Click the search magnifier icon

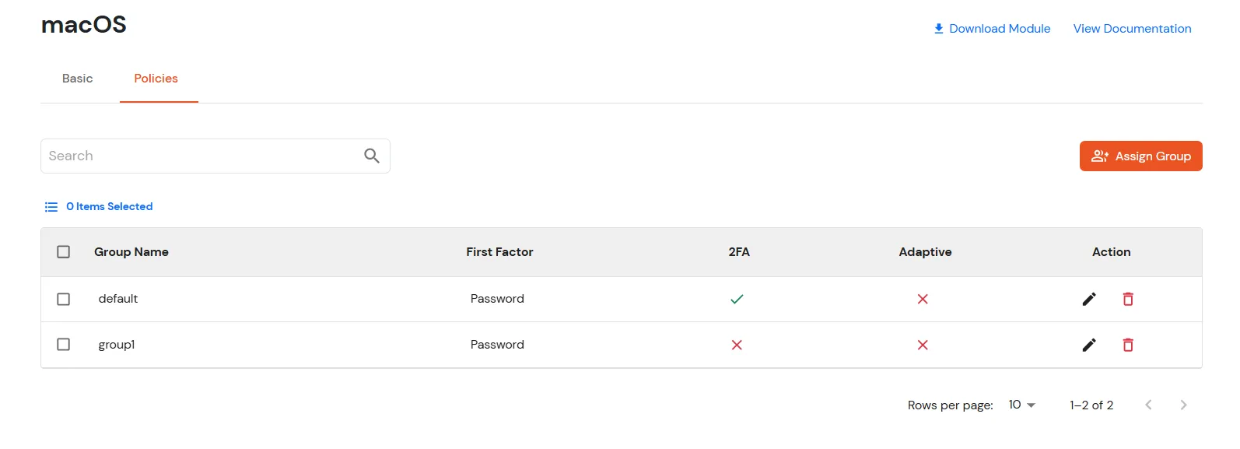pos(371,156)
